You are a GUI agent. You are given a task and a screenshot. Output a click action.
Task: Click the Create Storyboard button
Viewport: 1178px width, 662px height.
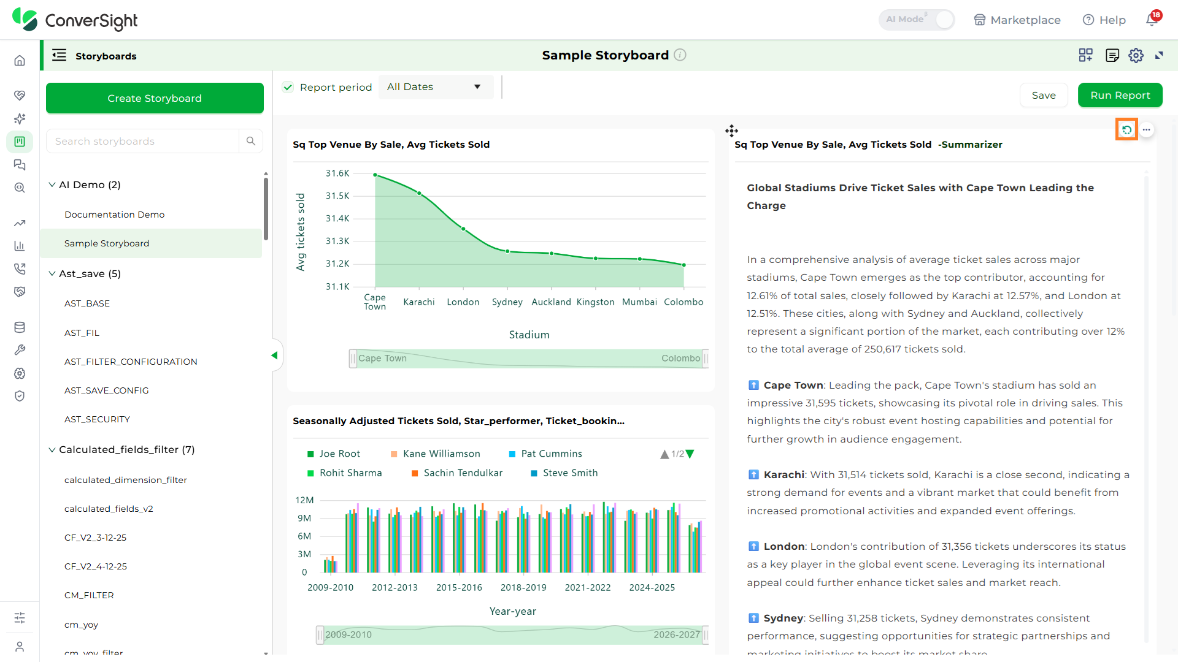click(155, 98)
